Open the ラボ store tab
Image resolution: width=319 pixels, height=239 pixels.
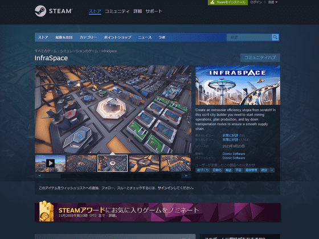tap(162, 38)
